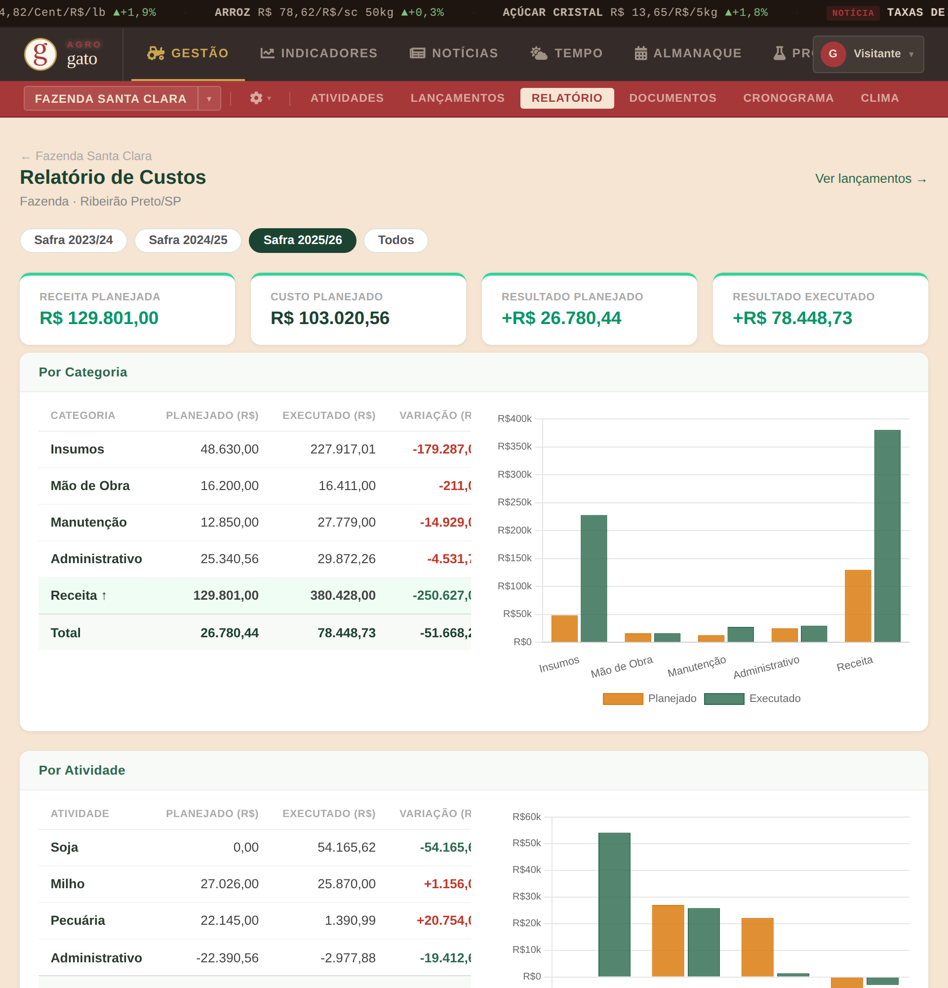Navigate to the Tempo section
Viewport: 948px width, 988px height.
pos(566,53)
